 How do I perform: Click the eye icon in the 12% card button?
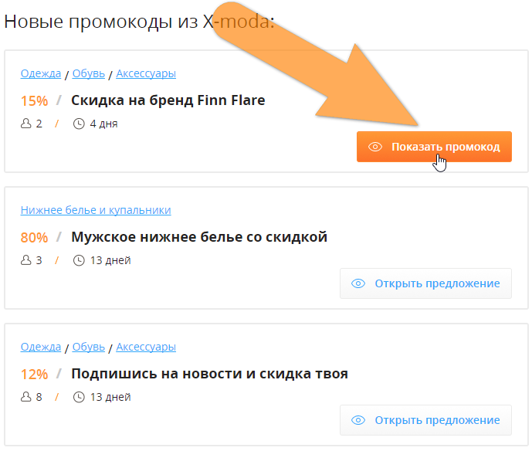358,420
